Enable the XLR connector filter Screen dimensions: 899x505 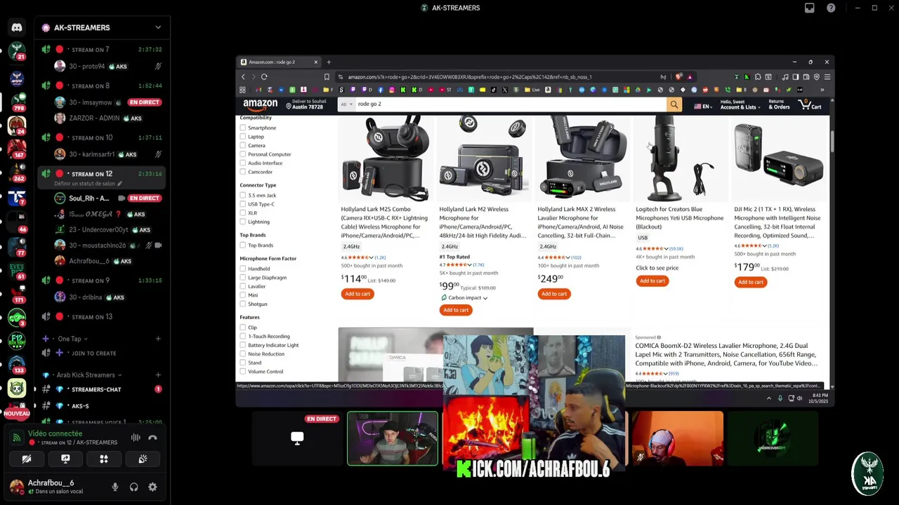(243, 213)
